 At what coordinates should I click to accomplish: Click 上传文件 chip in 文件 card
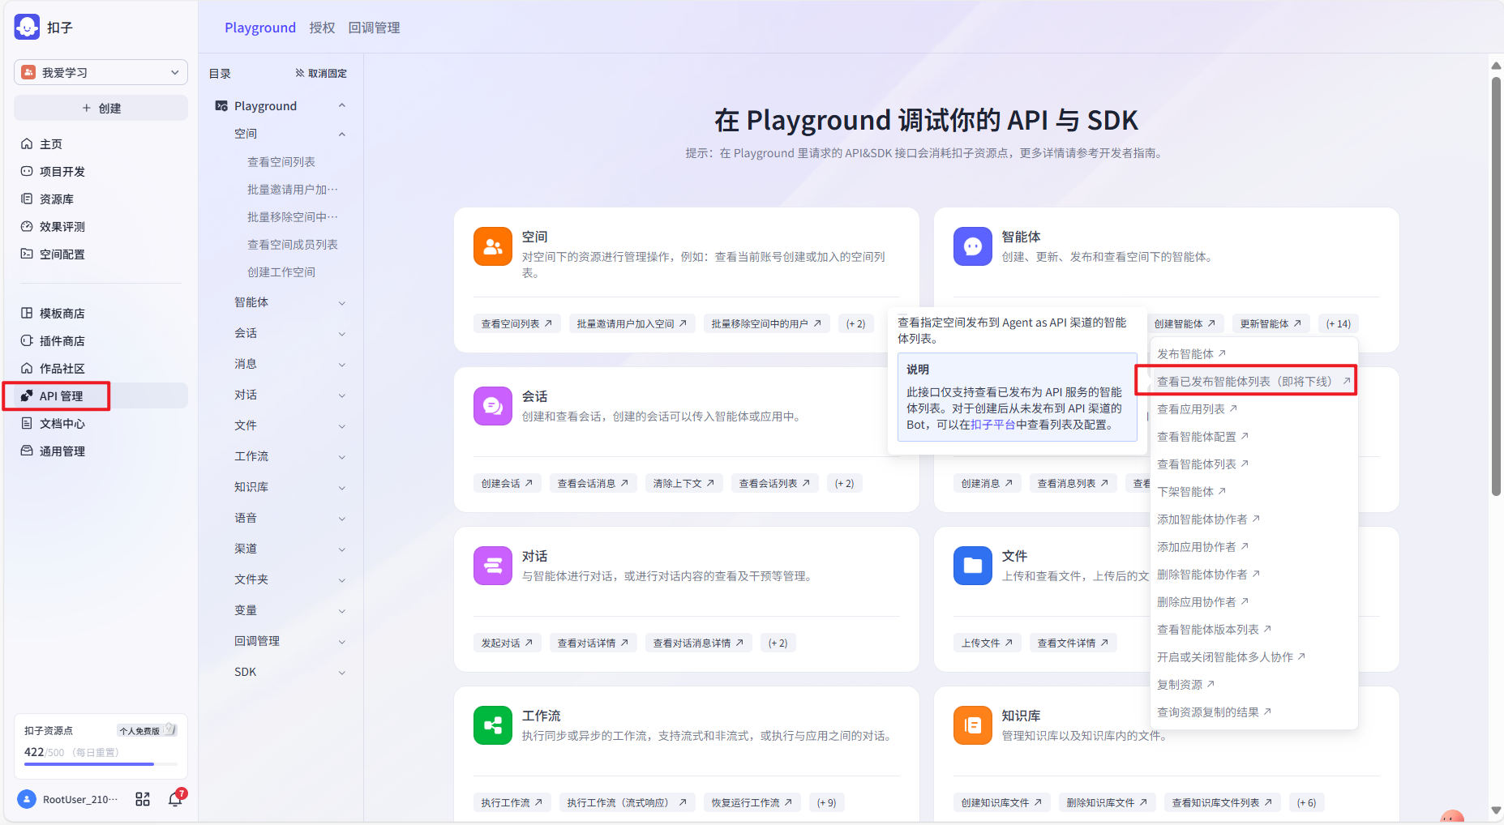point(987,643)
